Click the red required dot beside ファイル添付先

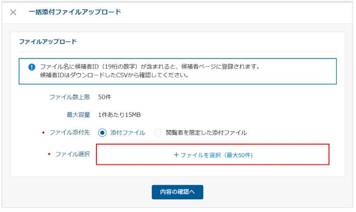pyautogui.click(x=43, y=132)
